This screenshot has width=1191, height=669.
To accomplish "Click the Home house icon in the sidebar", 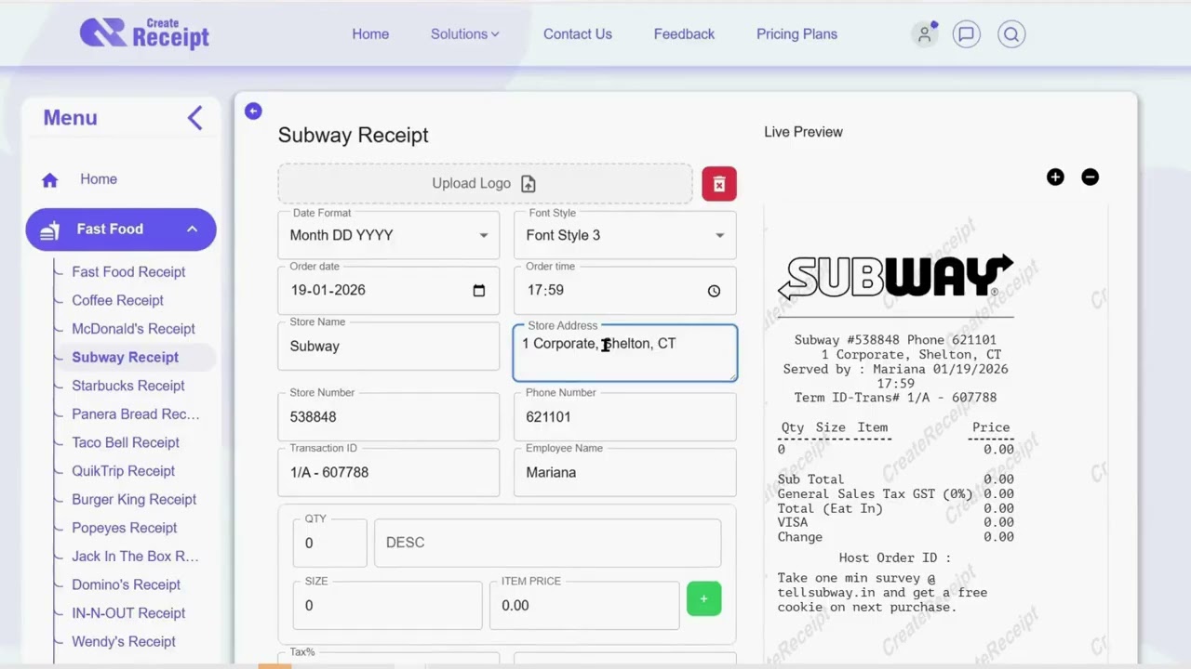I will pos(50,180).
